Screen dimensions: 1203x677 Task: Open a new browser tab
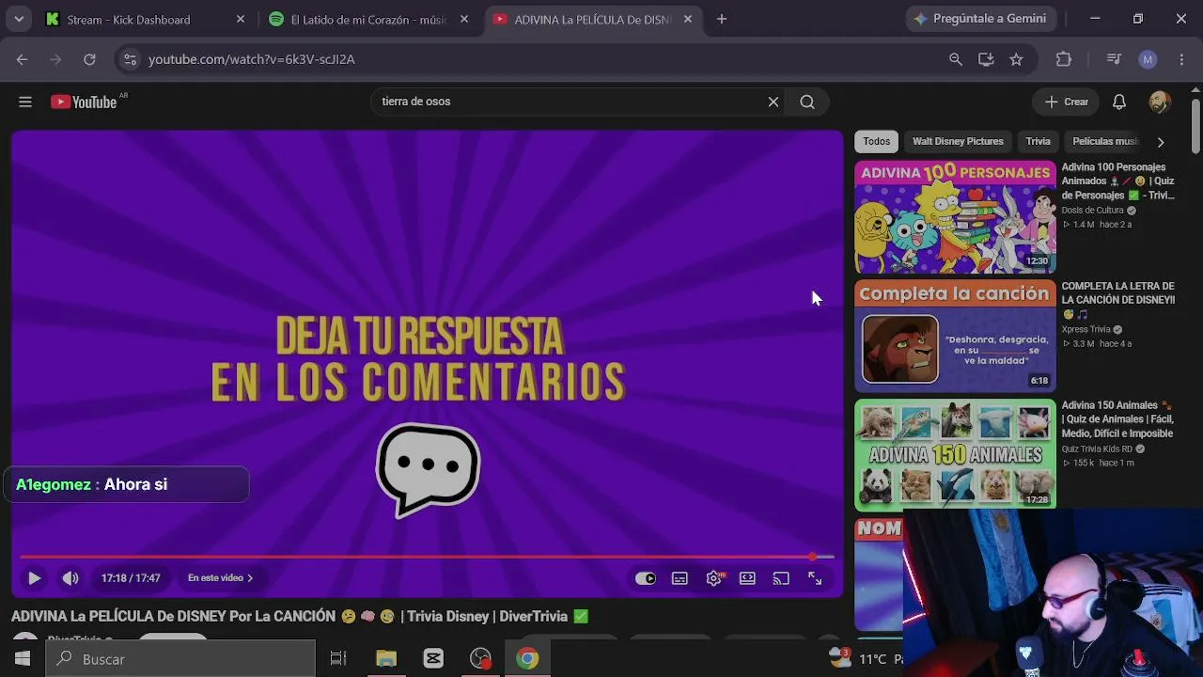[x=722, y=19]
